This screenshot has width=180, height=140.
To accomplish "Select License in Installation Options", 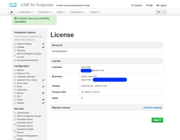I will [x=20, y=47].
